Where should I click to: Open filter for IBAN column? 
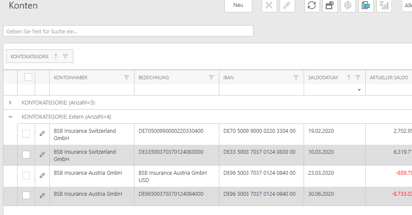296,78
